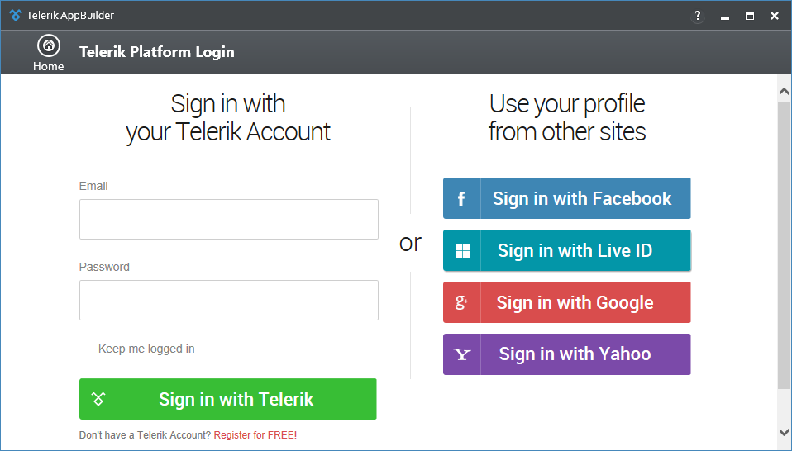The image size is (792, 451).
Task: Choose Sign in with Facebook
Action: [x=582, y=199]
